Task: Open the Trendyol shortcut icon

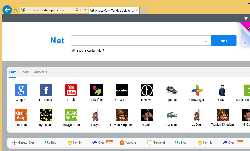Action: pyautogui.click(x=147, y=90)
